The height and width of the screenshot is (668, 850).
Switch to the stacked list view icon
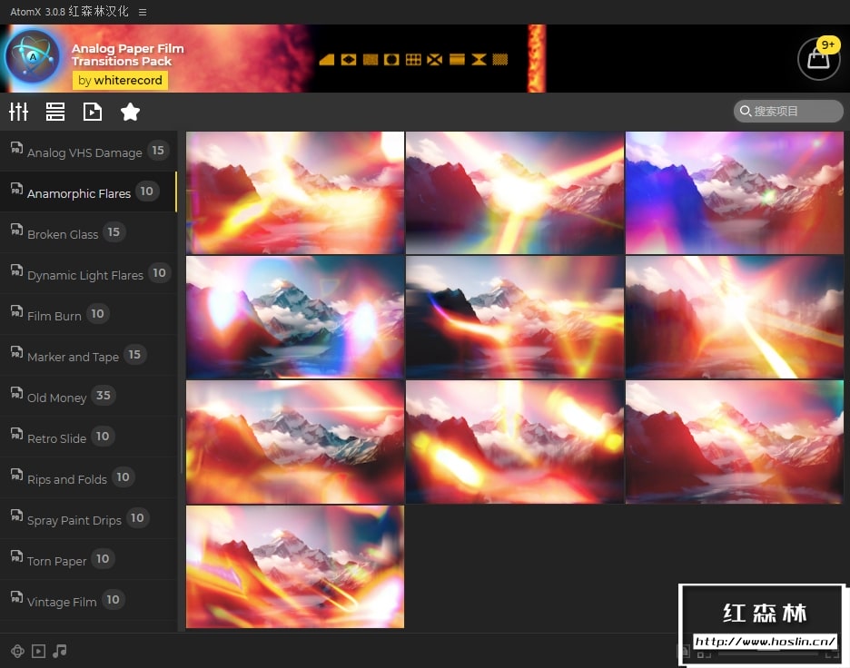point(55,112)
